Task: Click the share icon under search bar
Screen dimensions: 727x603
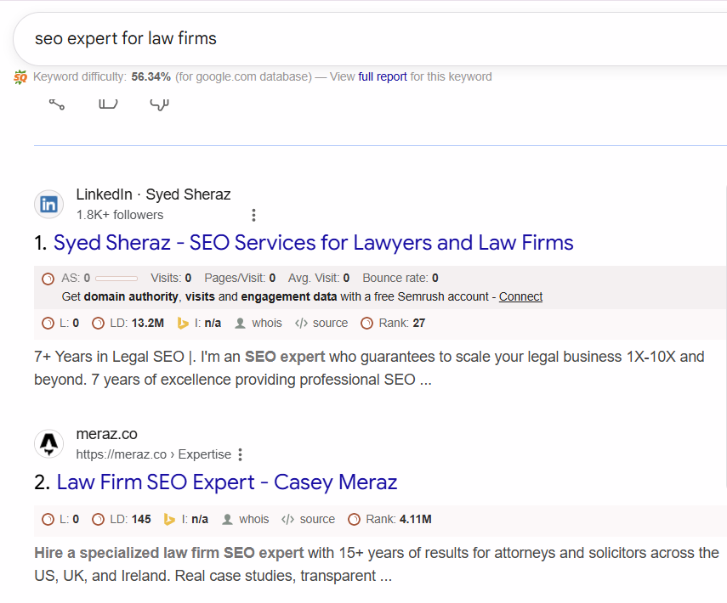Action: click(57, 104)
